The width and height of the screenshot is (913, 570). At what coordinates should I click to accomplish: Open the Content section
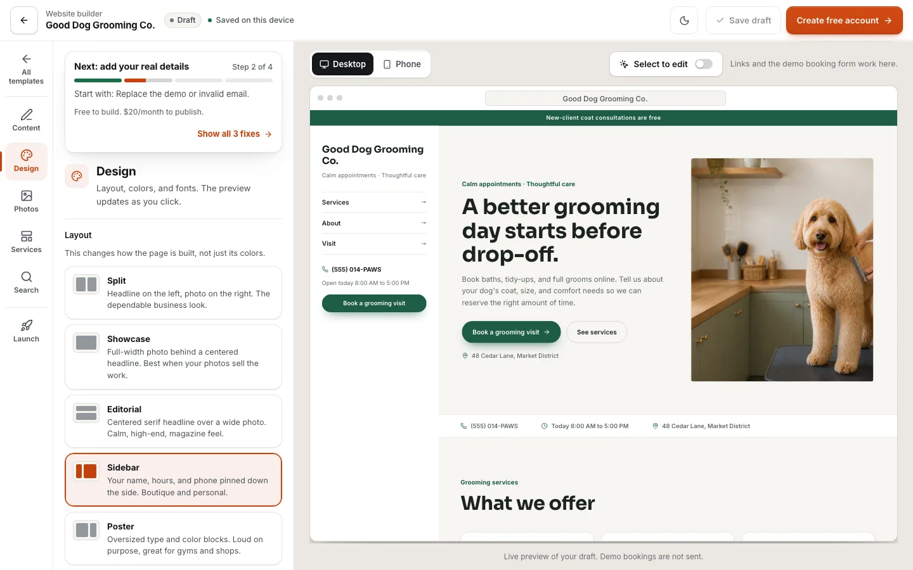click(x=26, y=120)
